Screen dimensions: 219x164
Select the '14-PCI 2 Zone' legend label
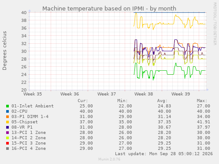tap(29, 138)
